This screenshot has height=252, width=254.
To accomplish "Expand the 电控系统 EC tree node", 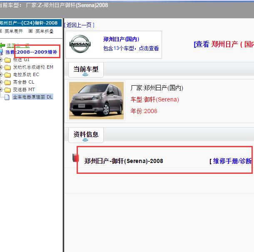I will point(1,74).
